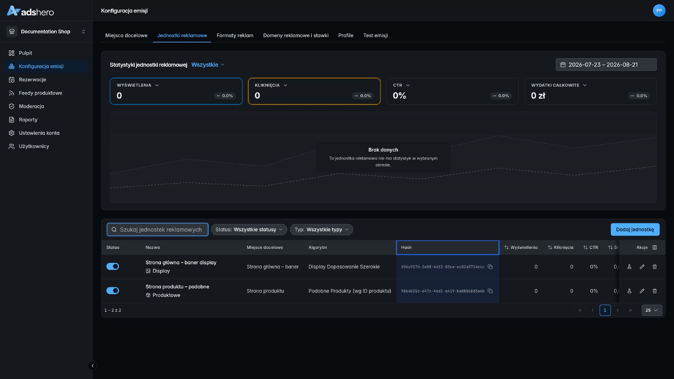Open Typ: Wszystkie typy dropdown
The image size is (674, 379).
click(x=321, y=229)
